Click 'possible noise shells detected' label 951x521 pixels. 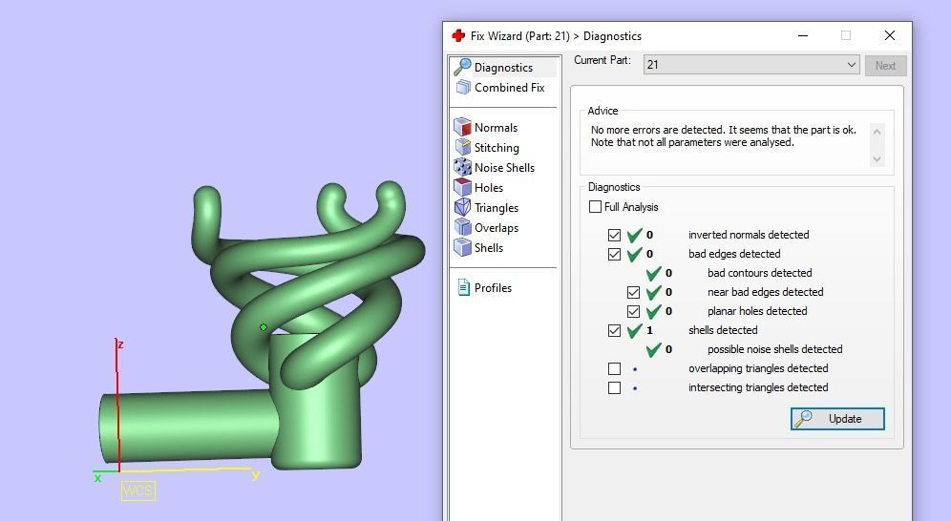pos(774,349)
